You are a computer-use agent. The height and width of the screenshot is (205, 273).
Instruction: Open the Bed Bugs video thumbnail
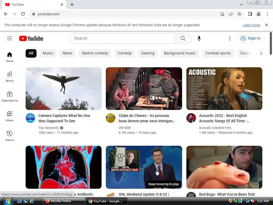pyautogui.click(x=224, y=167)
